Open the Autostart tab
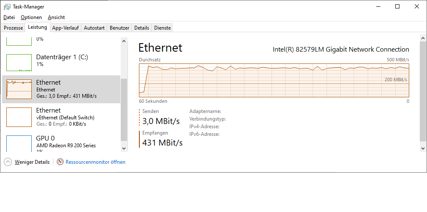The image size is (427, 212). pos(94,28)
